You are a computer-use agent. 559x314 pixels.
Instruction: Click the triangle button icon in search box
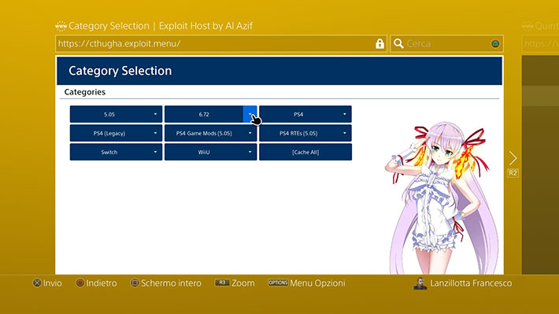494,43
